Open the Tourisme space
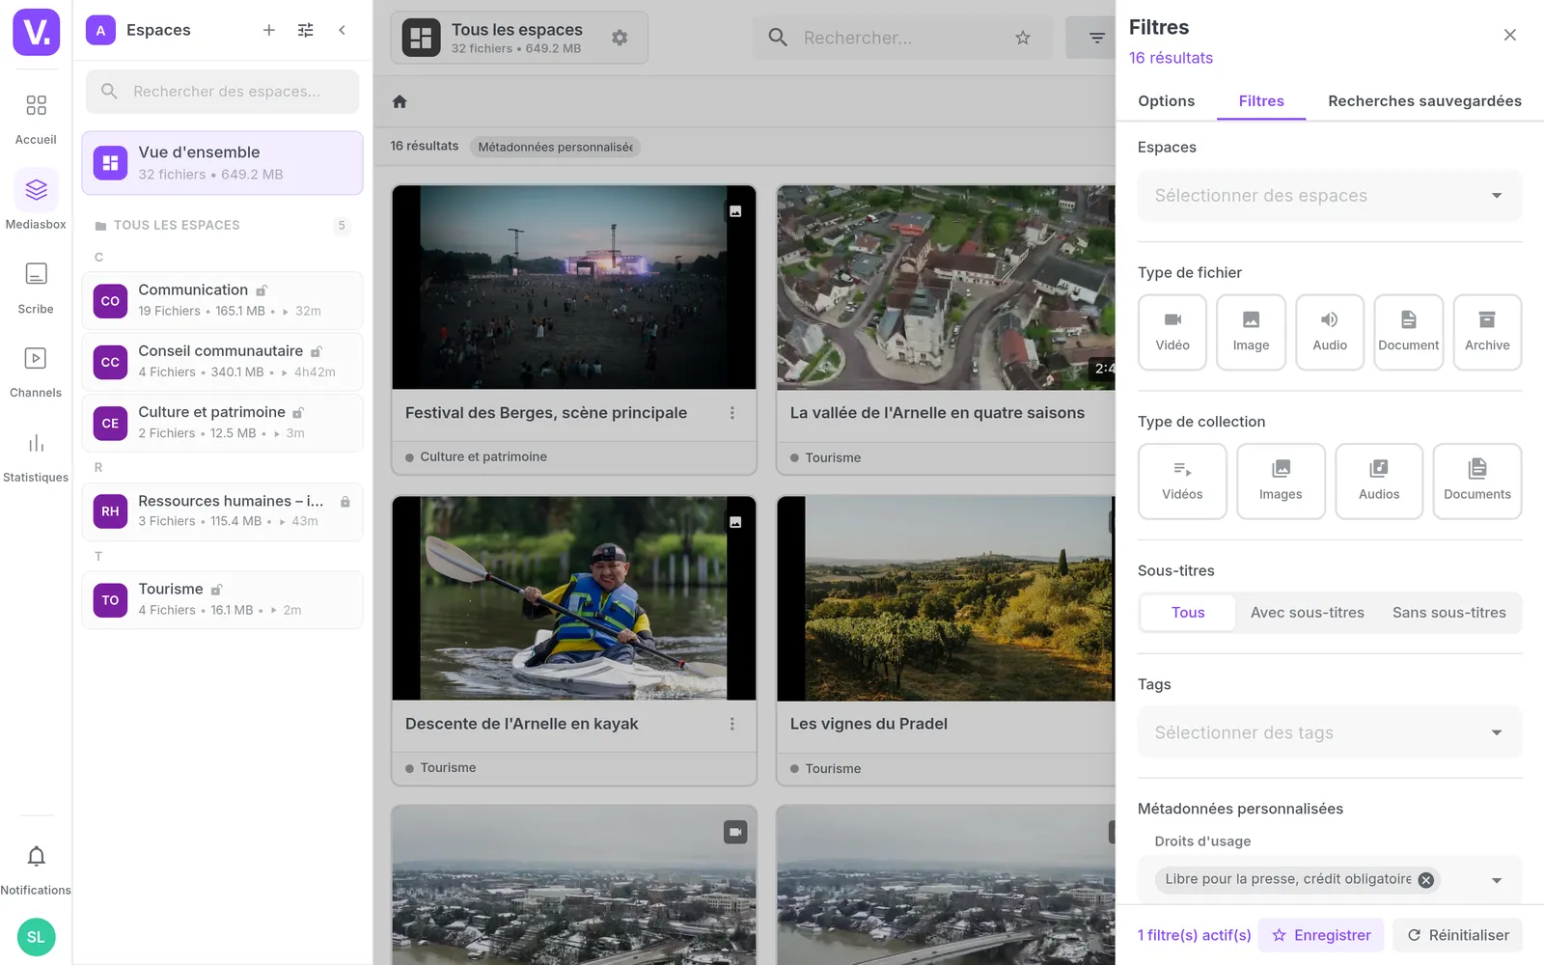1544x965 pixels. [223, 599]
